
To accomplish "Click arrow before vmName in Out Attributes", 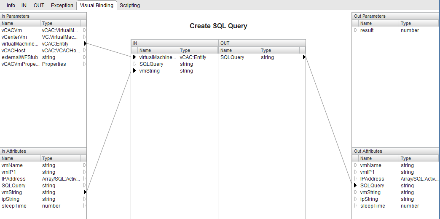I will coord(355,165).
